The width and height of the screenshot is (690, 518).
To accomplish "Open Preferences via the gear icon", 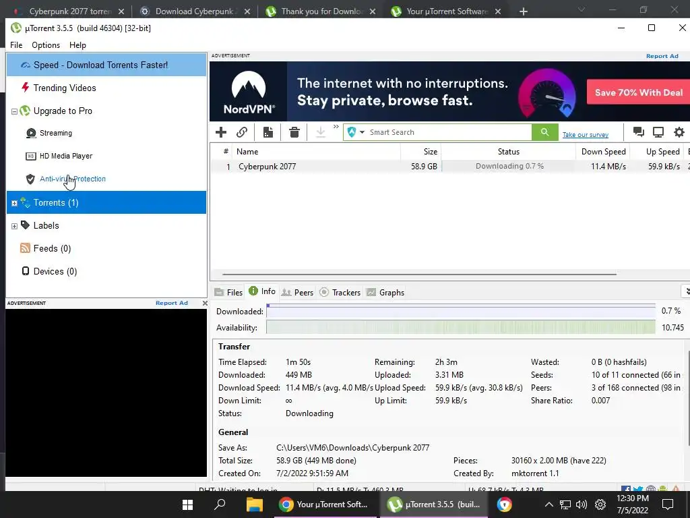I will coord(679,132).
